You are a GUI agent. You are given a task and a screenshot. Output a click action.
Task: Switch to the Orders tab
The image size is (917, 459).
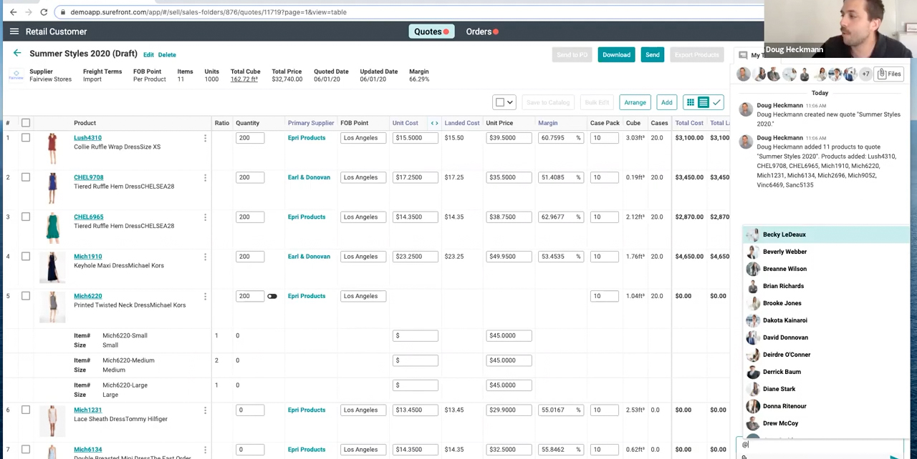(479, 31)
